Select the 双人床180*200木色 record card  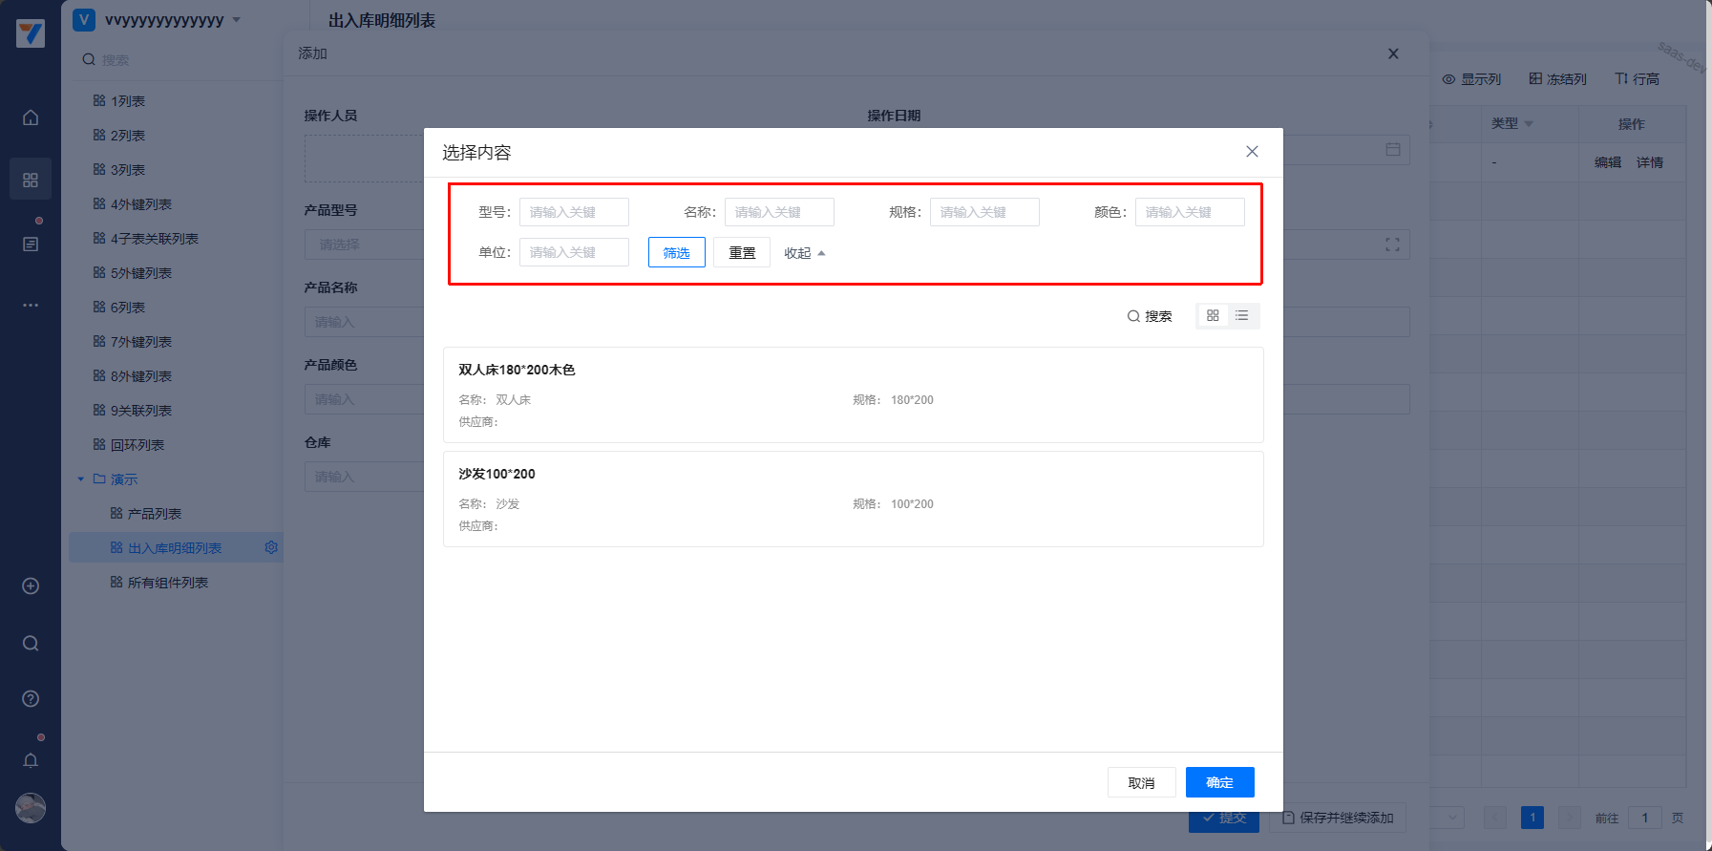coord(853,394)
